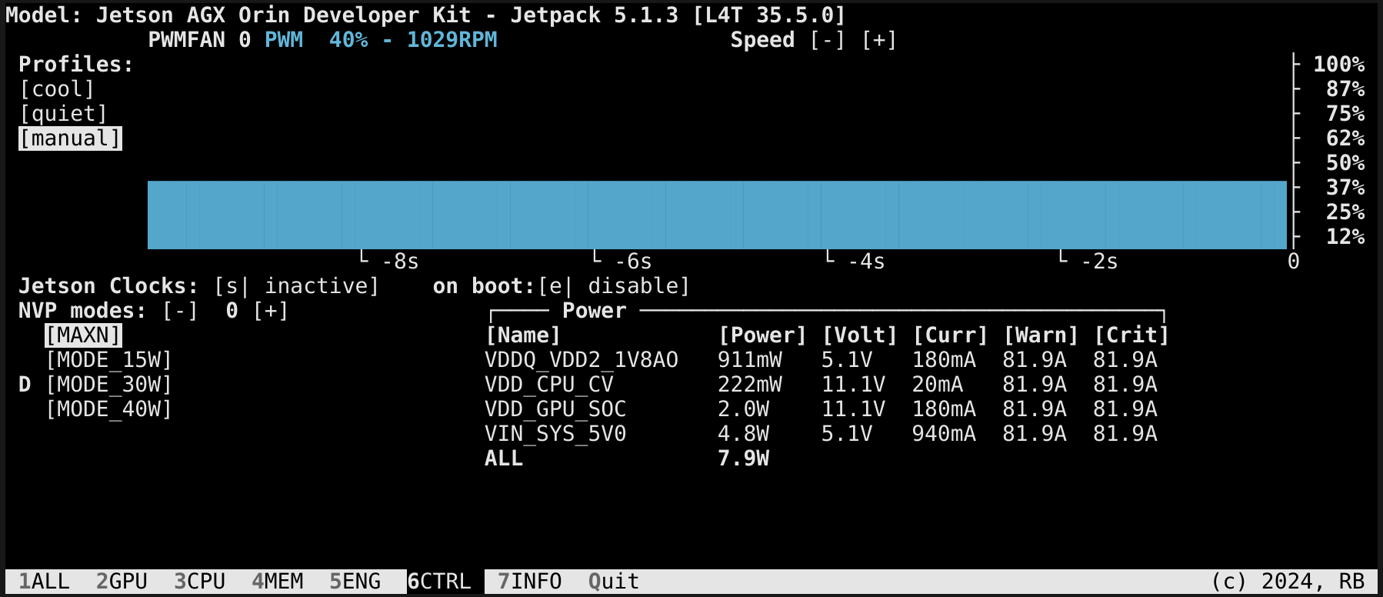
Task: Click the 50% graph axis label
Action: [x=1345, y=163]
